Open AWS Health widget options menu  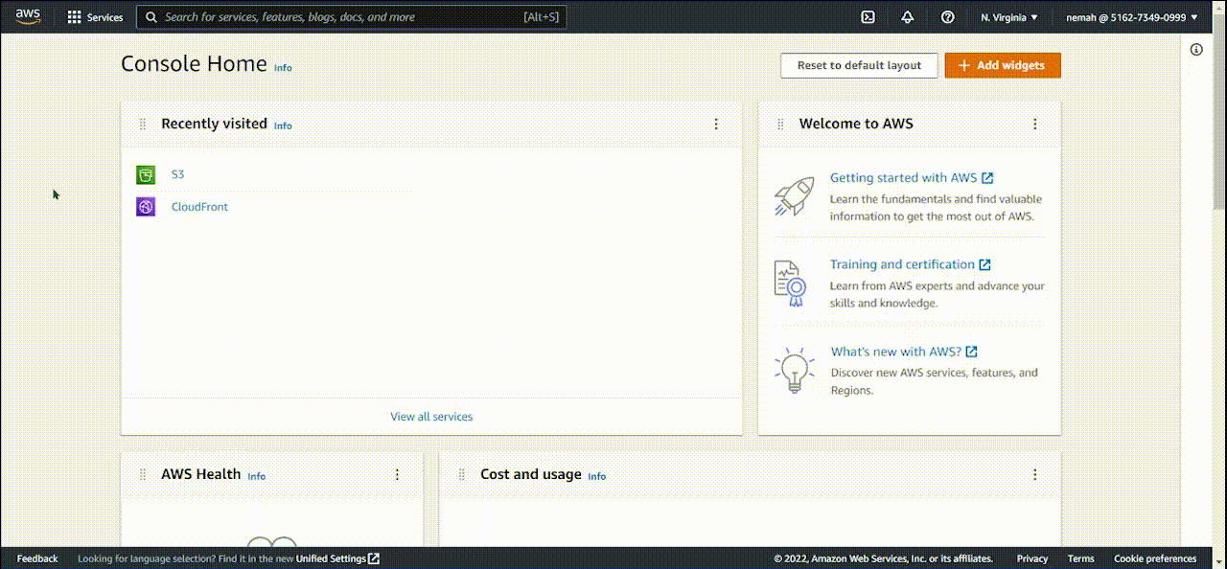(397, 474)
